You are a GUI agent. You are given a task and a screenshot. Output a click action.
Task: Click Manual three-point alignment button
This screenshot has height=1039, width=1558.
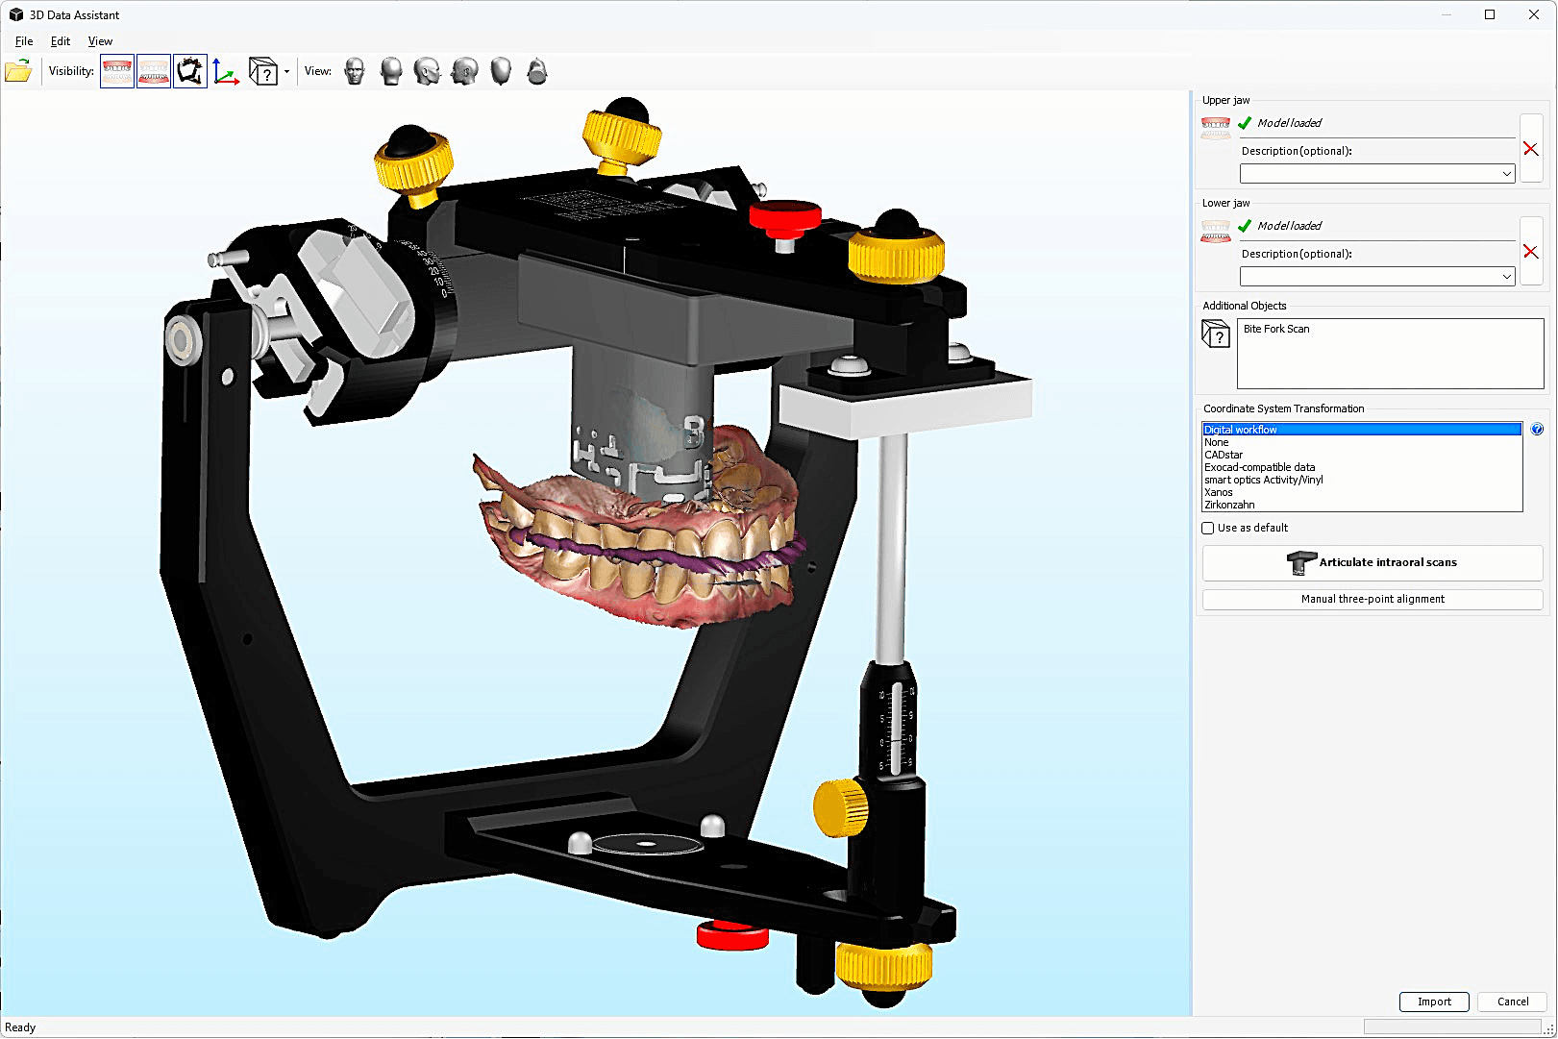1373,599
